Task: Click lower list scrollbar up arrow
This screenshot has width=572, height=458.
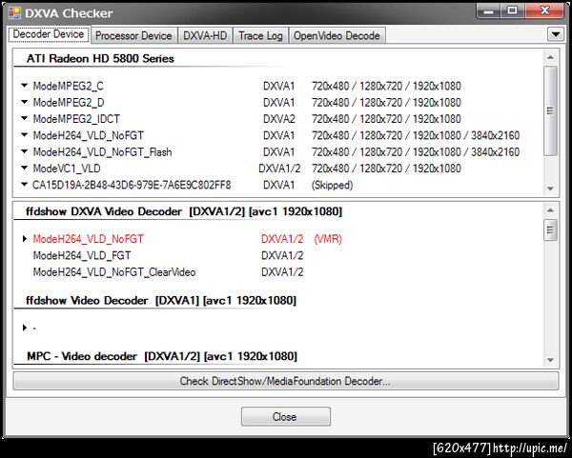Action: click(x=550, y=210)
